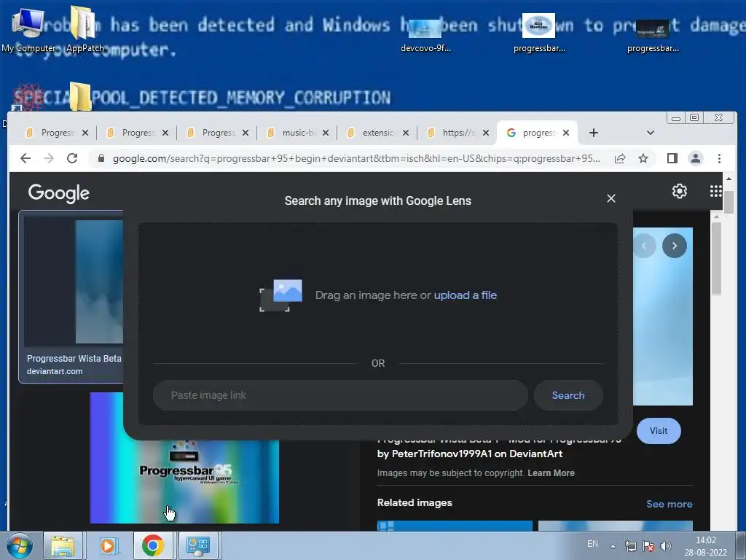Close the music-b tab
Viewport: 746px width, 560px height.
(x=326, y=133)
